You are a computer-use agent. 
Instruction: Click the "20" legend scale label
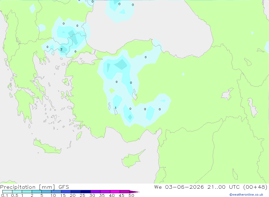coord(73,195)
